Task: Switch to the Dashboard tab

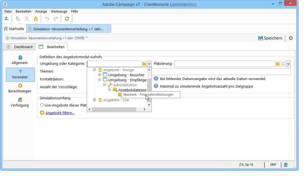Action: click(19, 47)
